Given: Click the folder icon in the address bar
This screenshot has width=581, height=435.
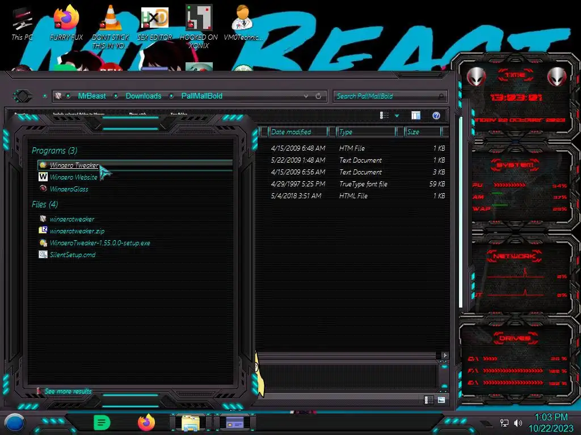Looking at the screenshot, I should click(x=58, y=96).
